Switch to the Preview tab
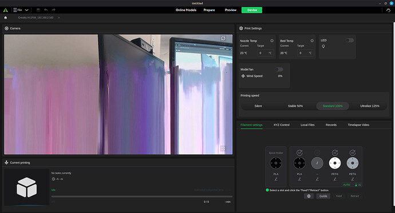Viewport: 395px width, 213px height. pyautogui.click(x=231, y=10)
